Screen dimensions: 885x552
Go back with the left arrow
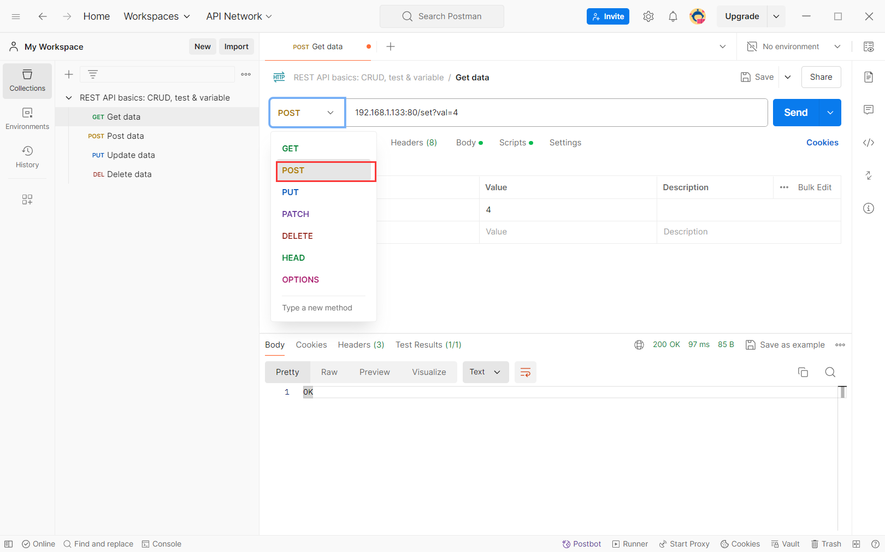[43, 16]
